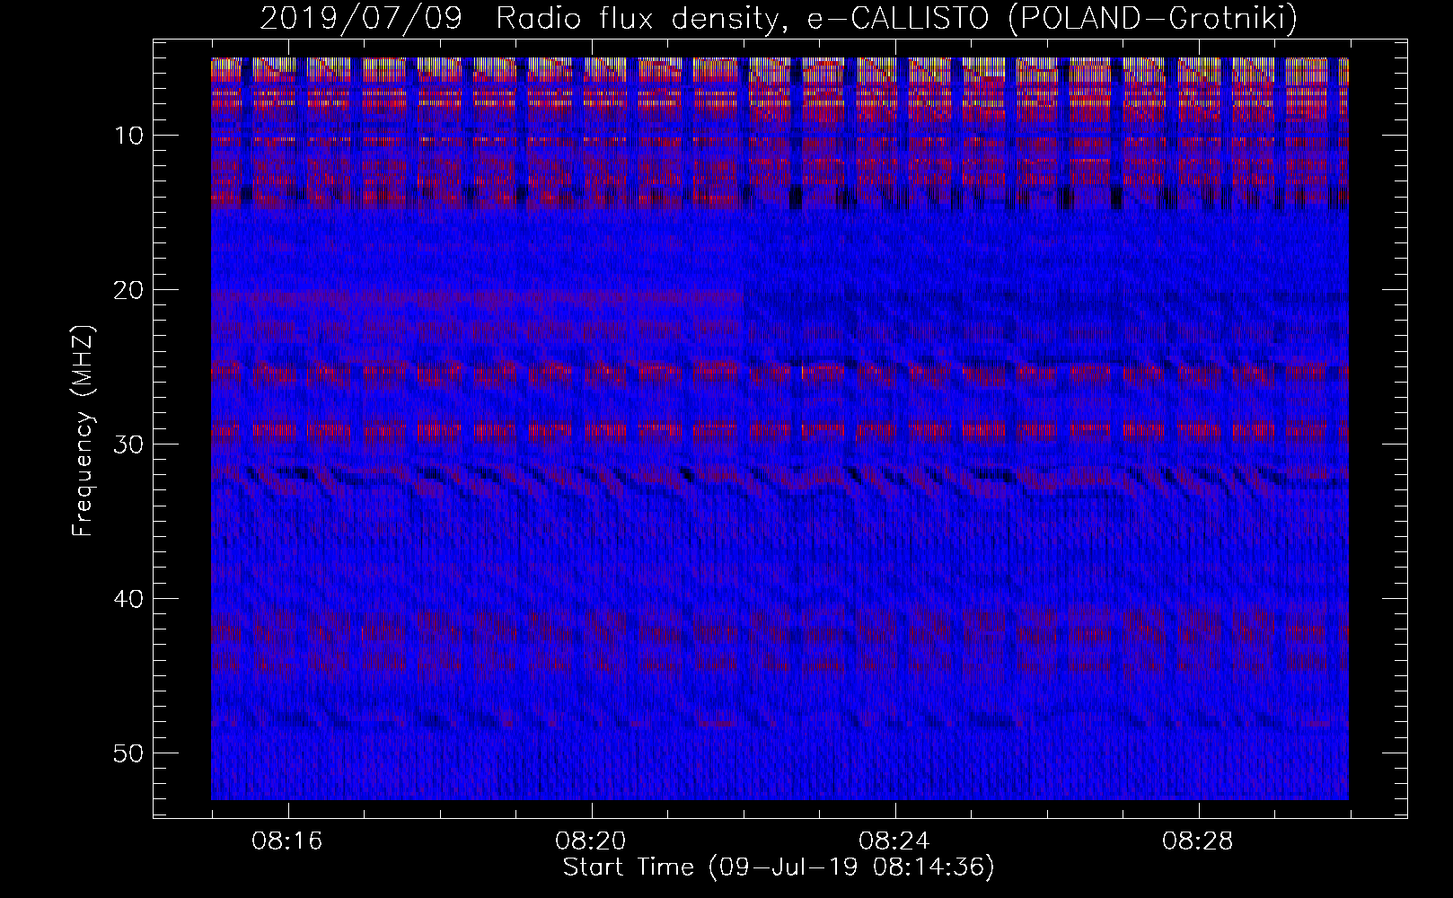Click the plot title '2019/07/09 Radio flux density'
The height and width of the screenshot is (898, 1453).
click(x=779, y=18)
